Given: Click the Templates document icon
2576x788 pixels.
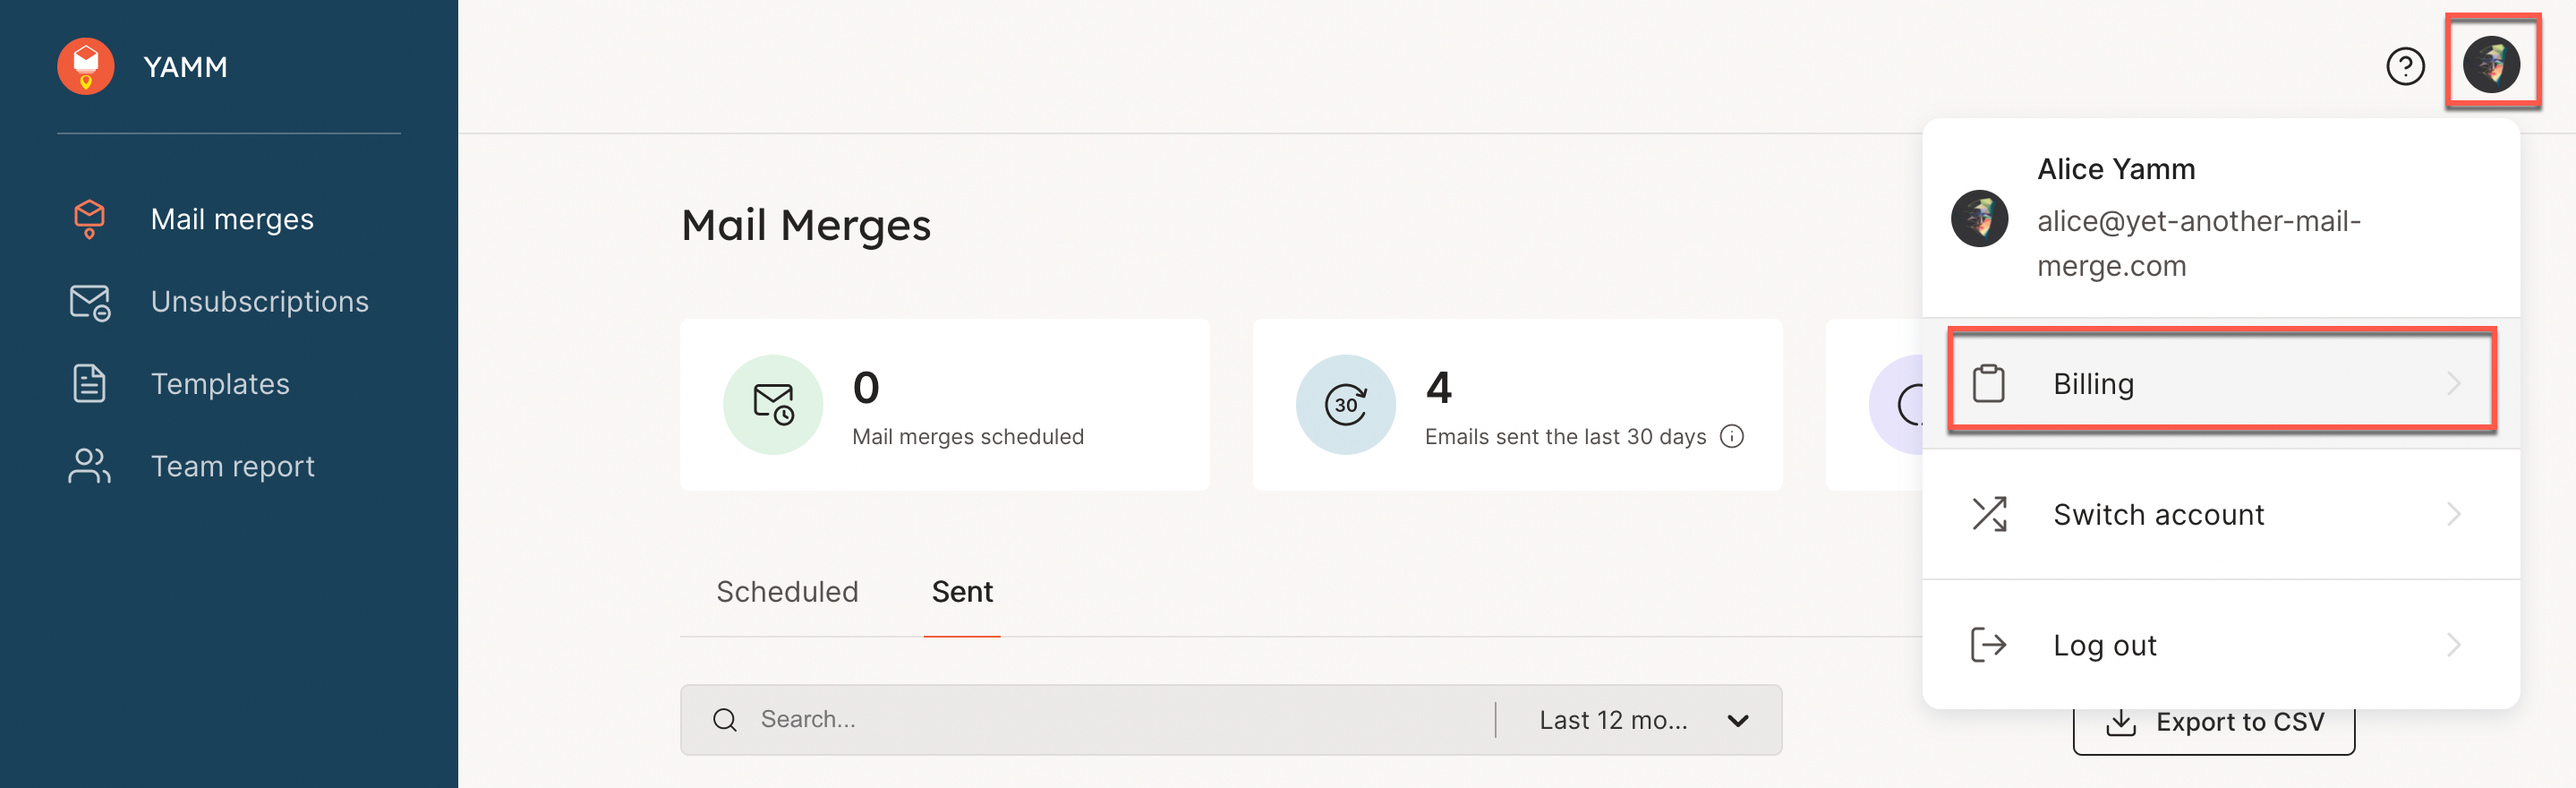Looking at the screenshot, I should [89, 384].
